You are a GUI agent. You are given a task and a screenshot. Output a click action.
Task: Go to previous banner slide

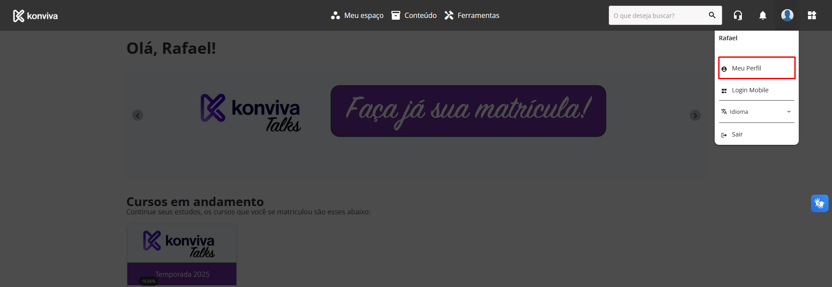click(137, 115)
